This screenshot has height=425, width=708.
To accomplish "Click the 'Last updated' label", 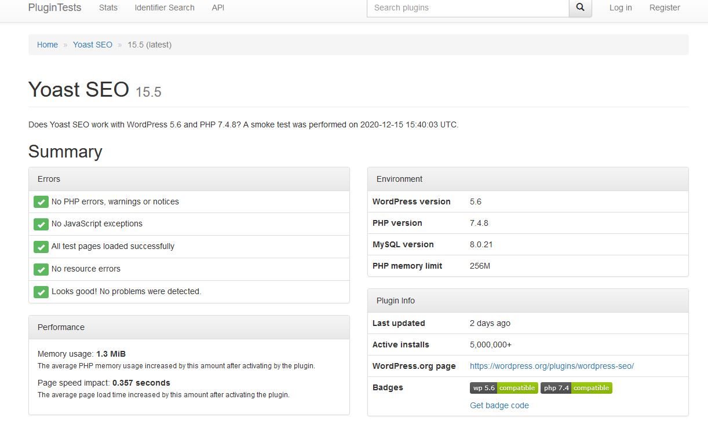I will pos(399,323).
